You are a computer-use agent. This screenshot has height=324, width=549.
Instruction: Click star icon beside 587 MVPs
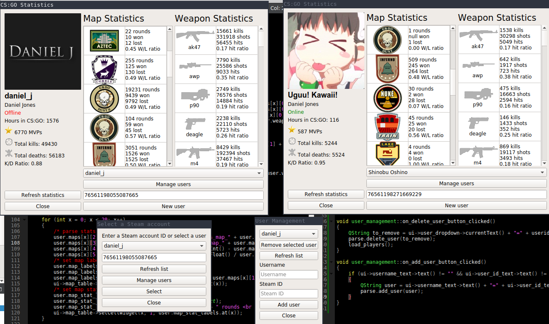[292, 130]
